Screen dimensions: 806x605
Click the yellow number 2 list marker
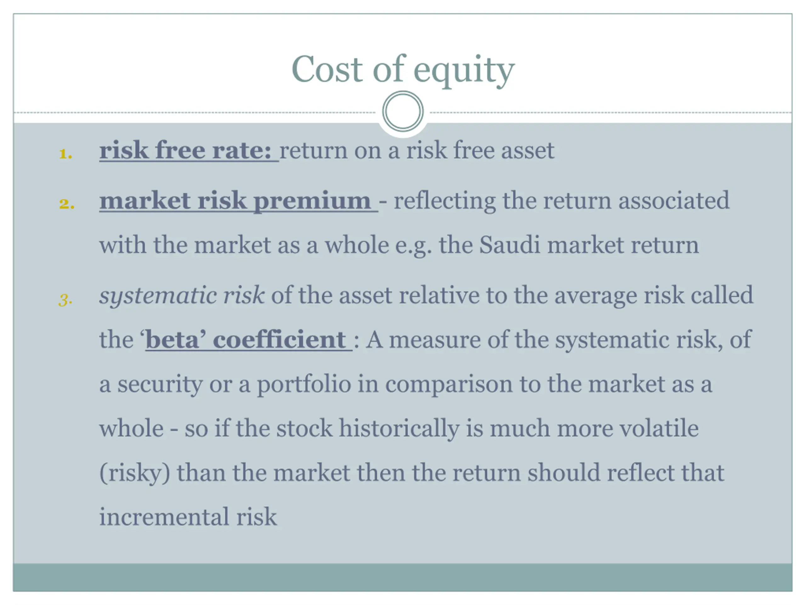click(67, 204)
